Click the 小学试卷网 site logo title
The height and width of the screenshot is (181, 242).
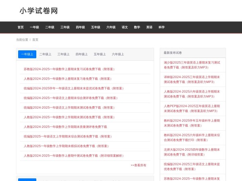[x=39, y=11]
